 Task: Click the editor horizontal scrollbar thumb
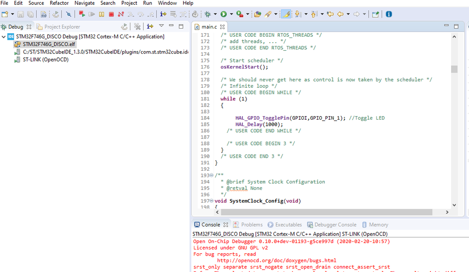[x=327, y=212]
